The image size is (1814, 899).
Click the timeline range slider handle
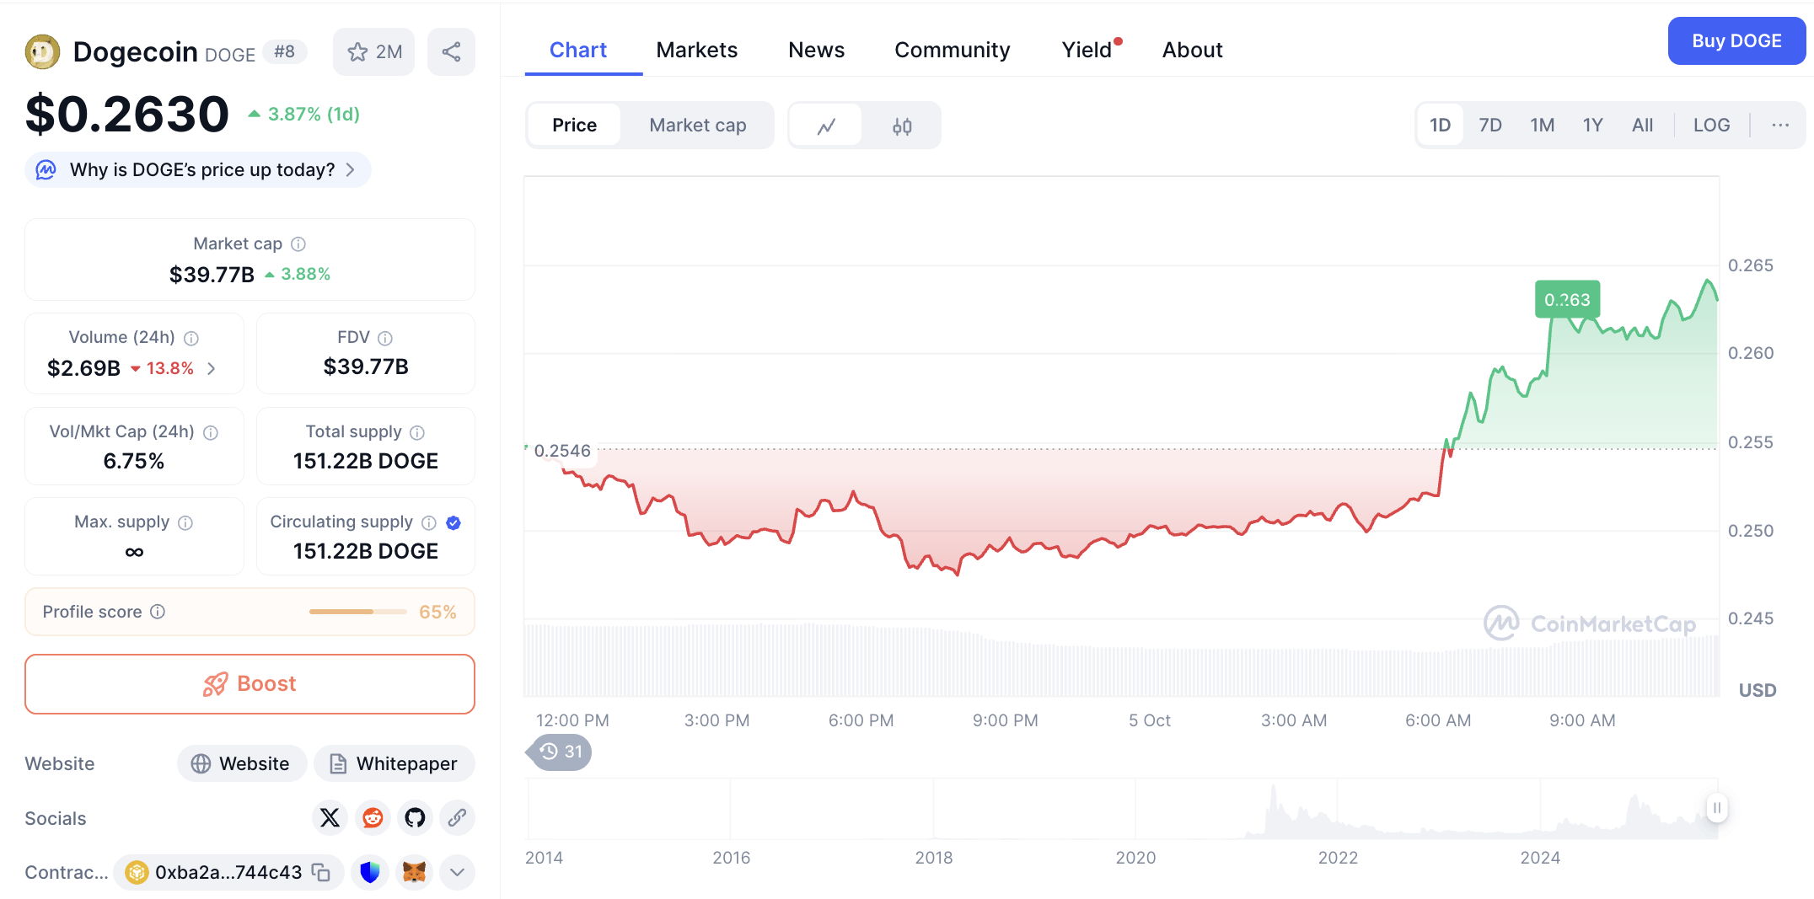click(x=1716, y=808)
